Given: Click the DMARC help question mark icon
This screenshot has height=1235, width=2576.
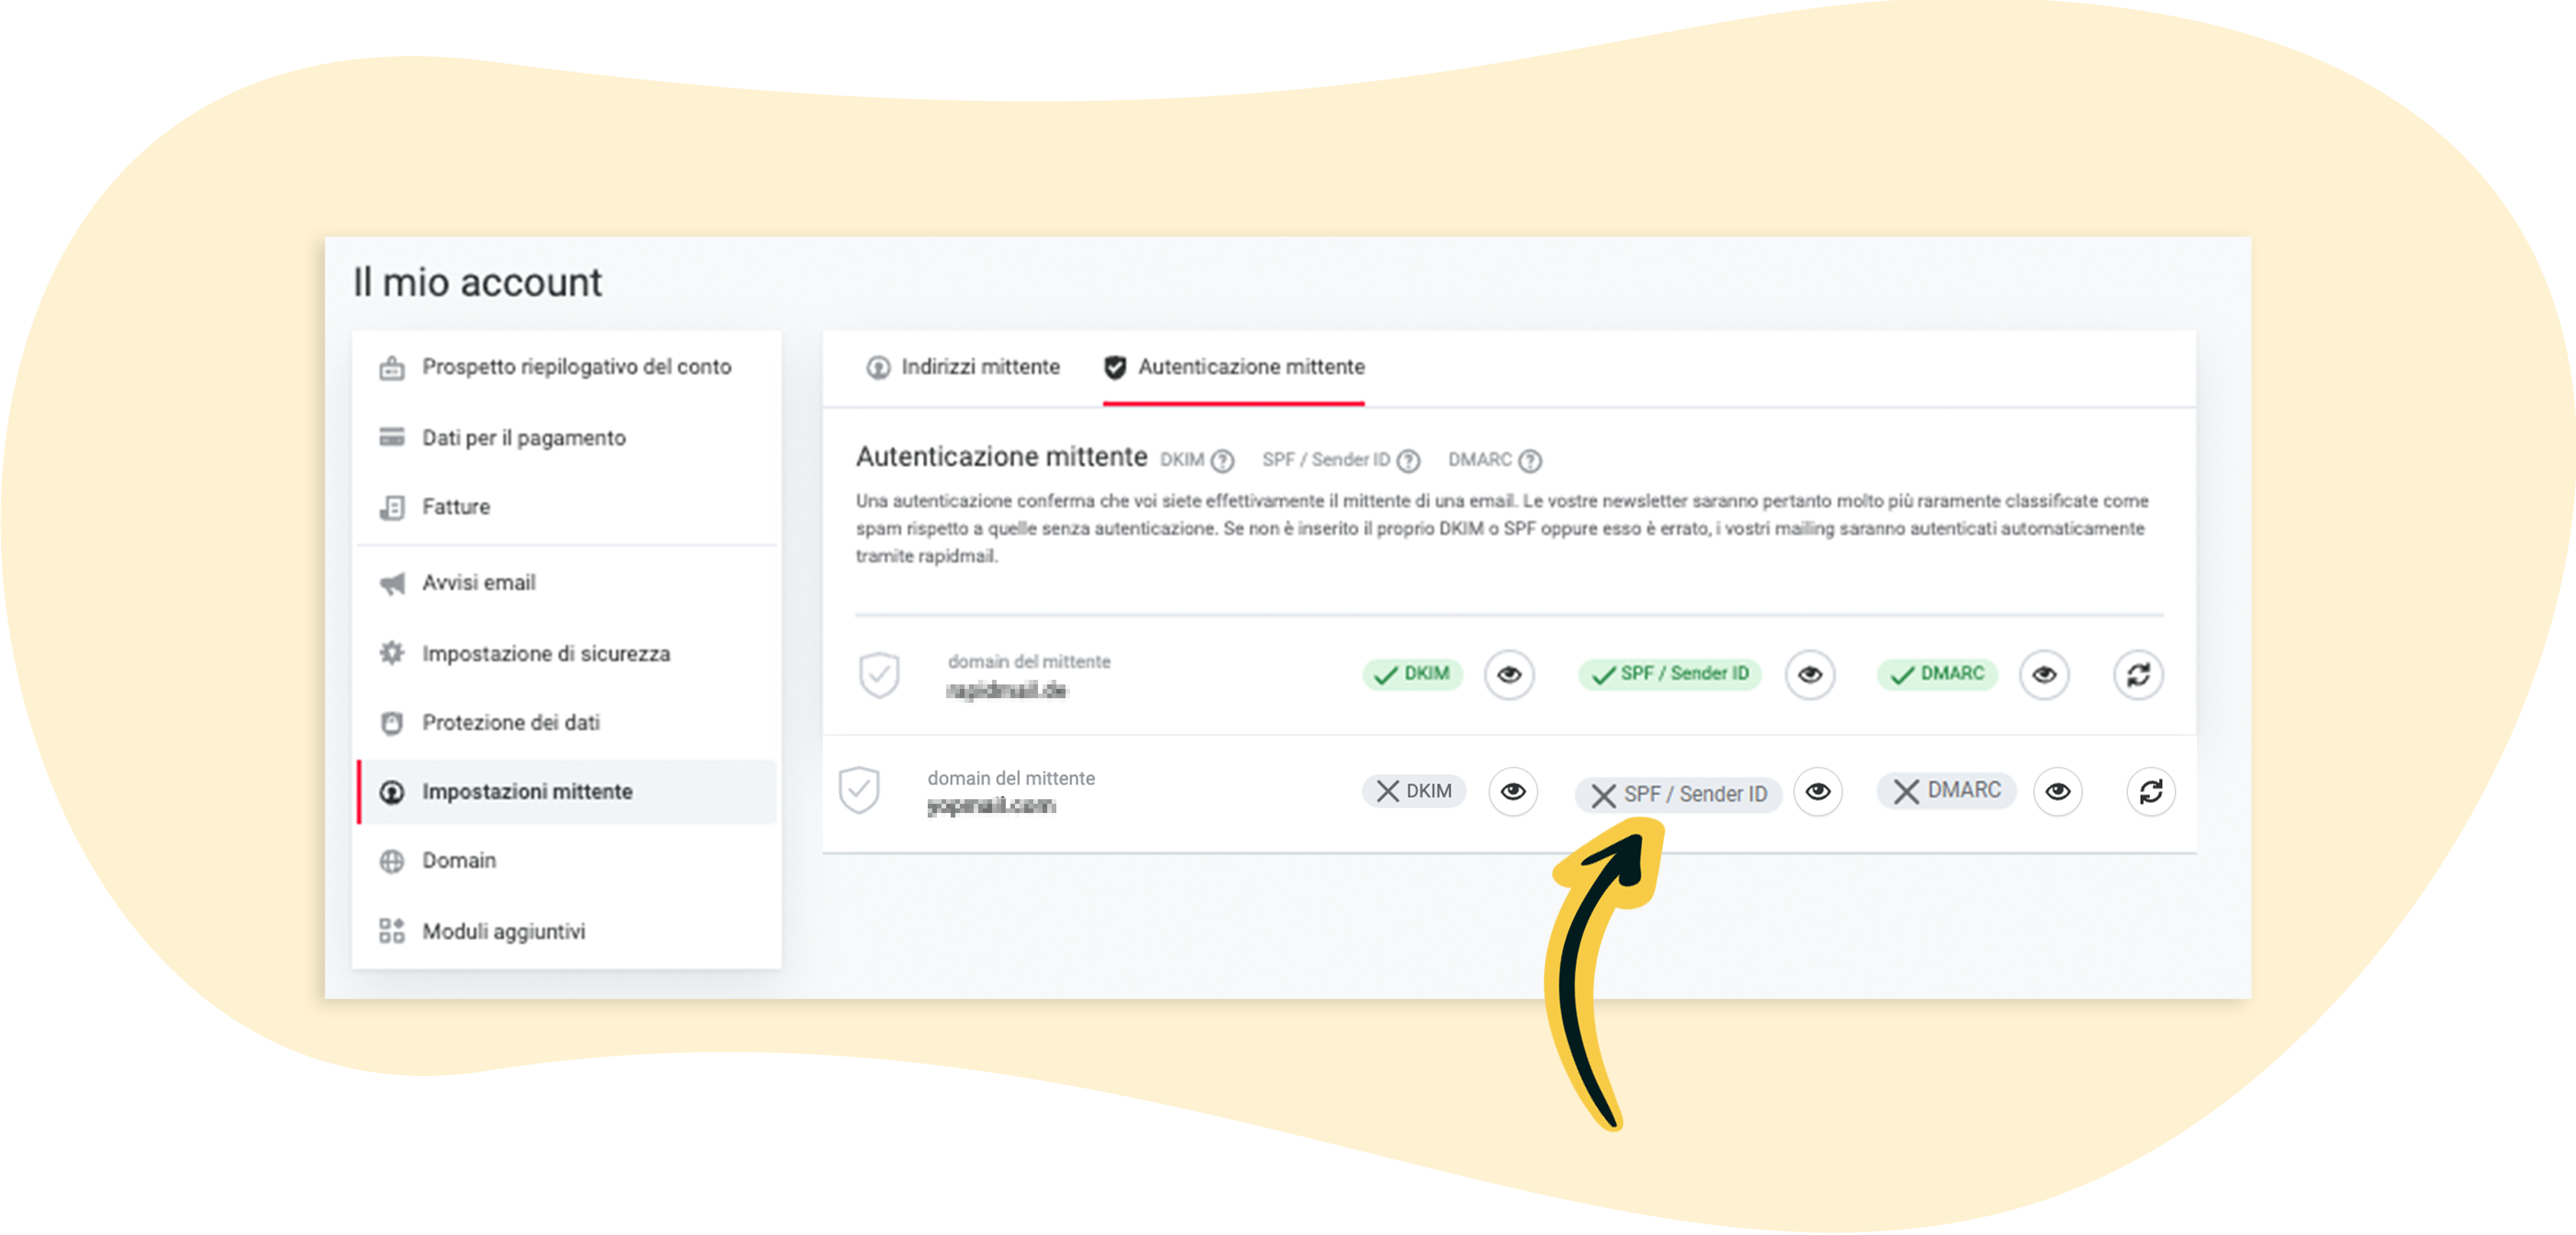Looking at the screenshot, I should 1529,460.
